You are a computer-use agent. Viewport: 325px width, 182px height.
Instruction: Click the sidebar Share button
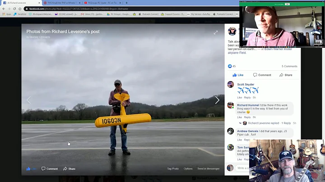point(286,75)
